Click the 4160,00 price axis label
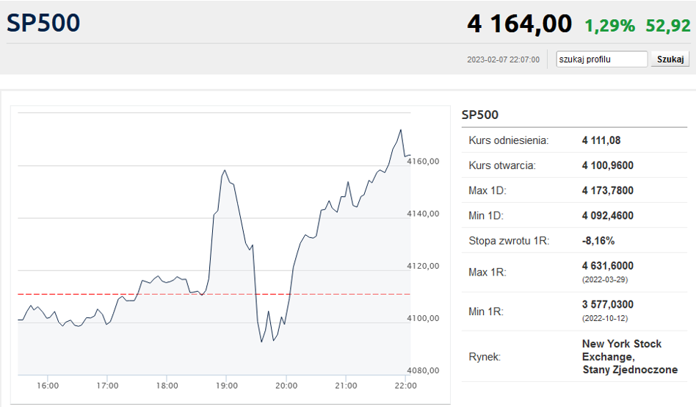This screenshot has height=407, width=696. click(423, 162)
